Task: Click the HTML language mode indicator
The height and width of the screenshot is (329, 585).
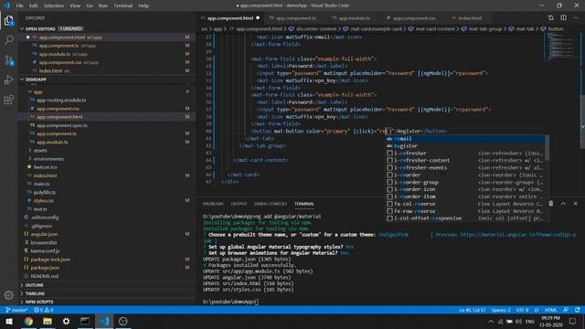Action: 550,310
